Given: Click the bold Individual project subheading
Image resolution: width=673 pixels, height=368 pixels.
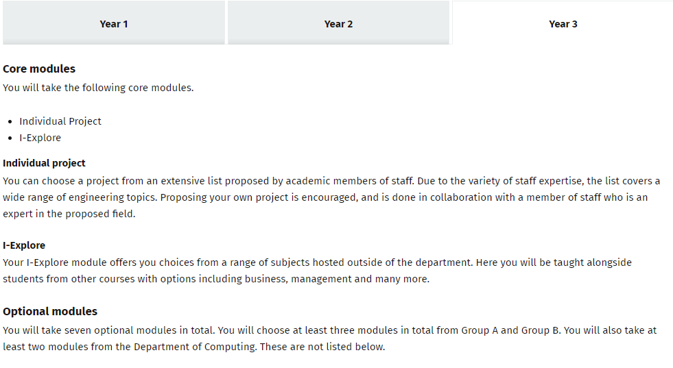Looking at the screenshot, I should coord(44,163).
